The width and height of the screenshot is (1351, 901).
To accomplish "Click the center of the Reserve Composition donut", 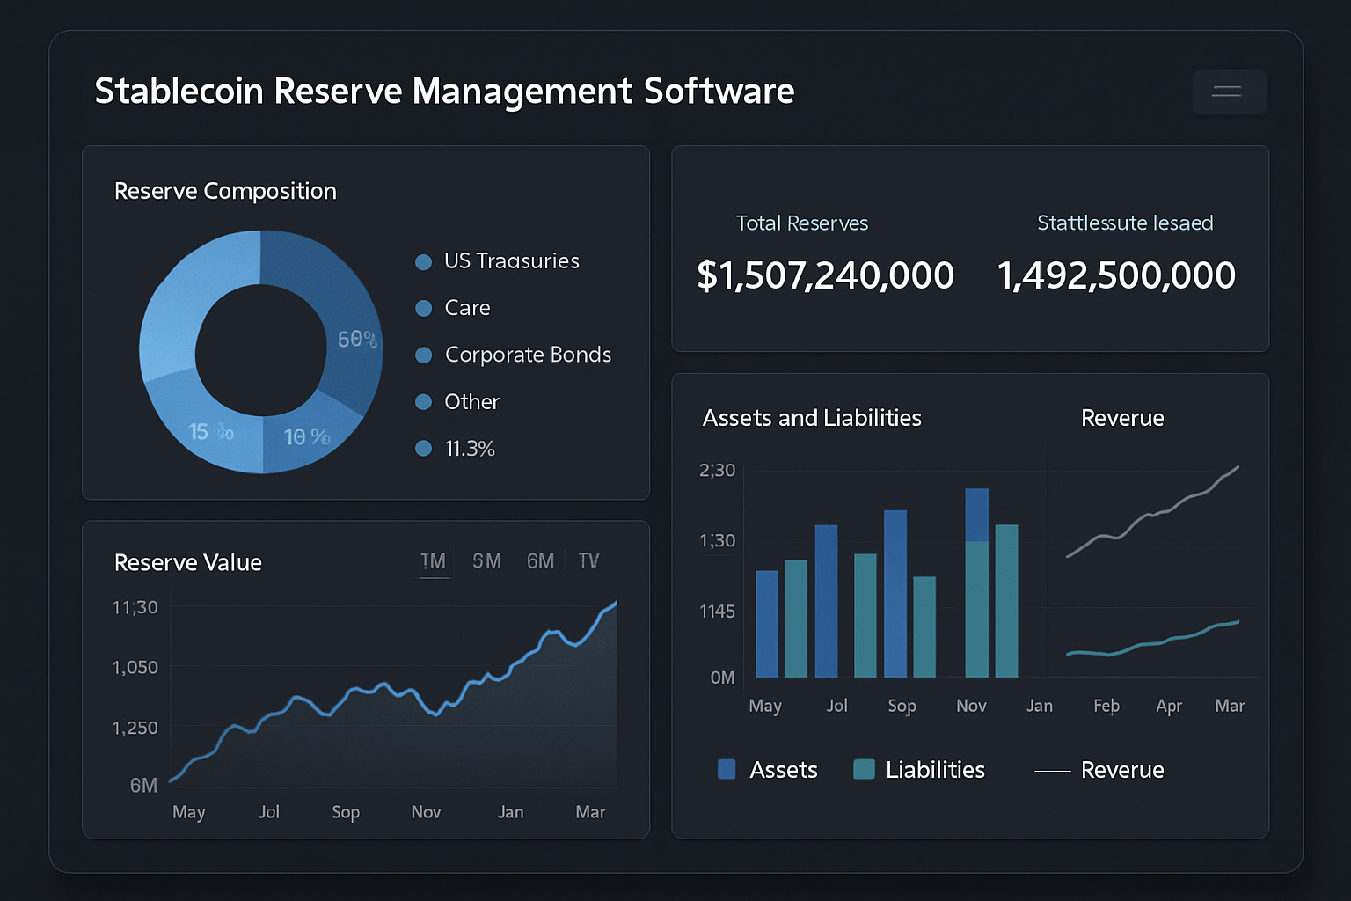I will tap(260, 350).
